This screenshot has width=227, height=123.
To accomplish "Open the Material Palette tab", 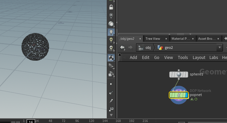I will pyautogui.click(x=180, y=39).
